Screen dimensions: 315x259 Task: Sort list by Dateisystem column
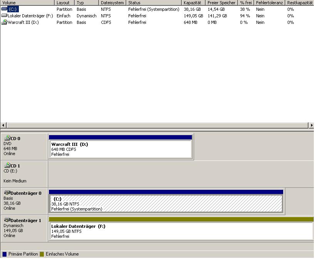(112, 3)
